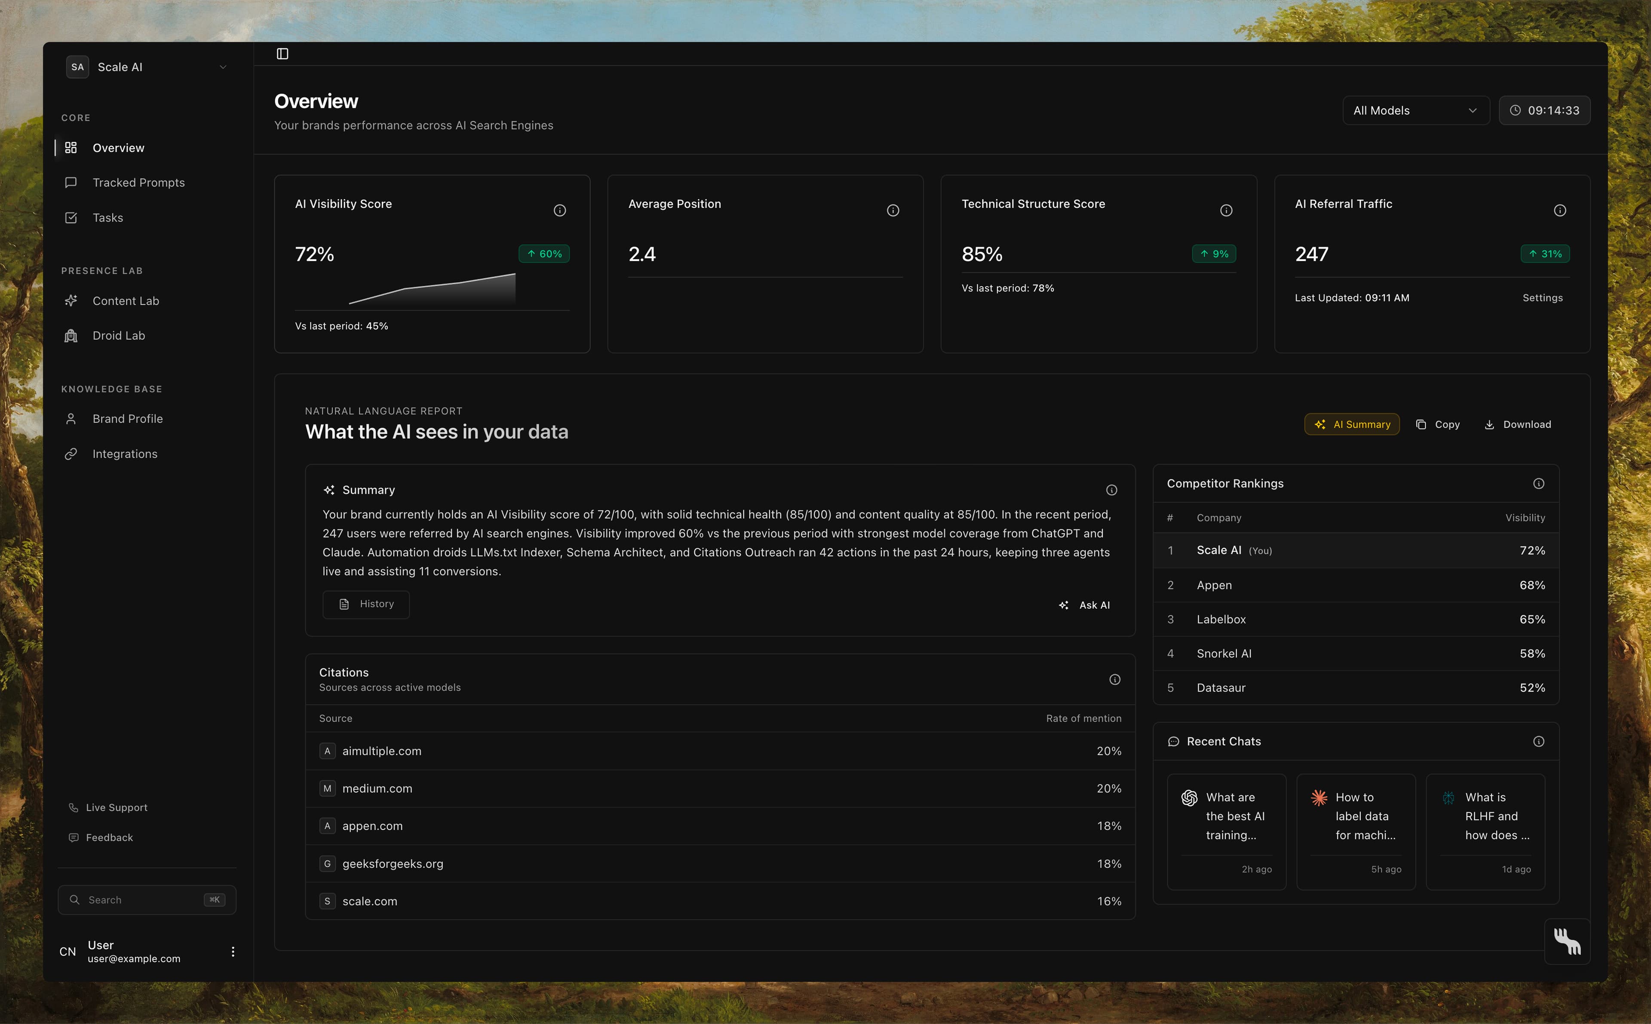Show Technical Structure Score info tooltip
The width and height of the screenshot is (1651, 1024).
click(1226, 211)
